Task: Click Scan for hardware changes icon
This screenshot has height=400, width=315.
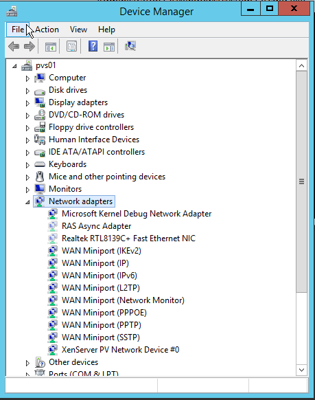Action: tap(130, 46)
